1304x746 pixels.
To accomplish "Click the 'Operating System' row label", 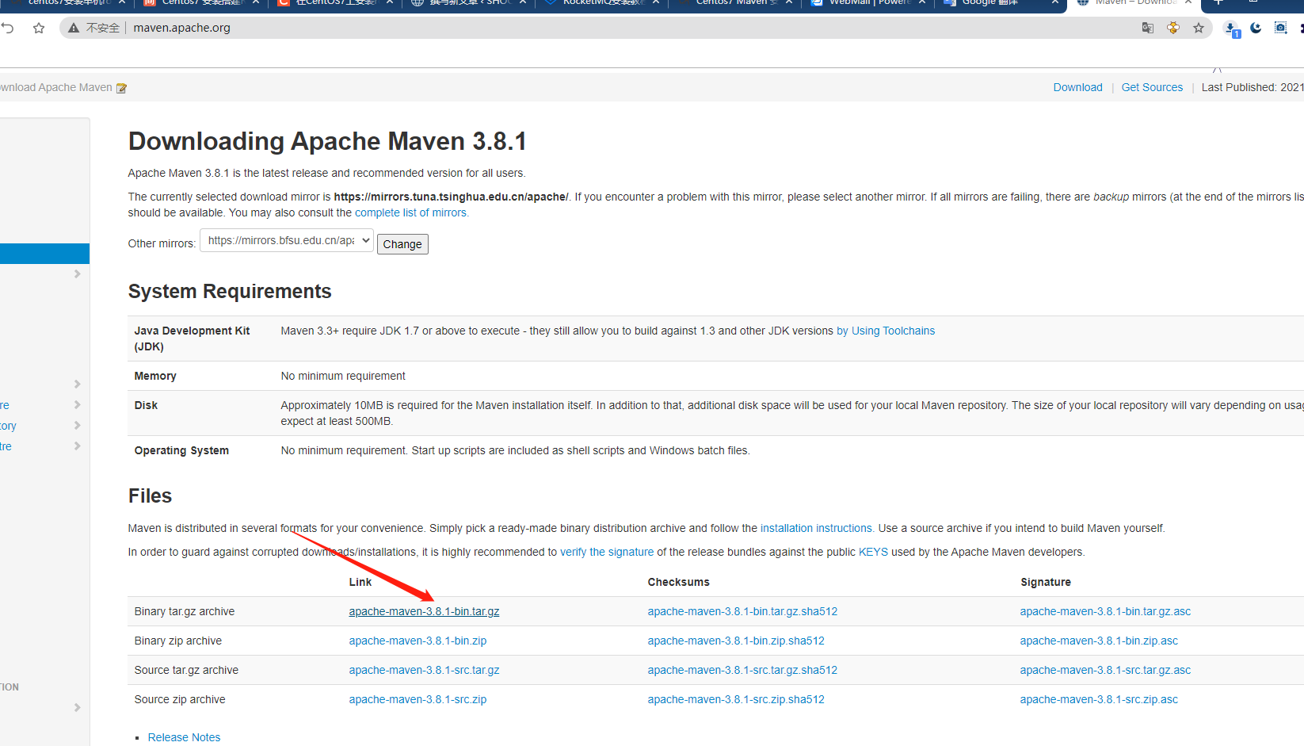I will point(181,450).
